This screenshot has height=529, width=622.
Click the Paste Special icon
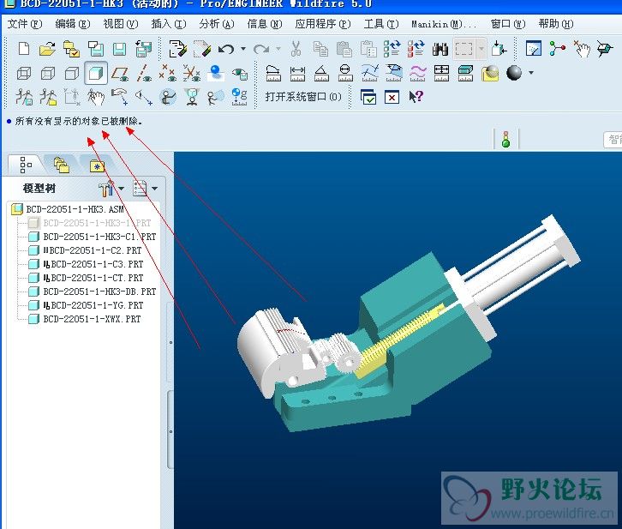point(368,49)
